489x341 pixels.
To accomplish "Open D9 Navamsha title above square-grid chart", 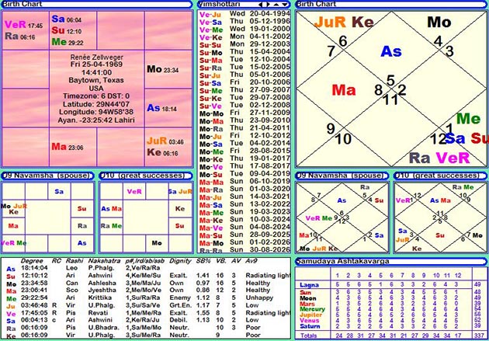I will click(x=47, y=176).
